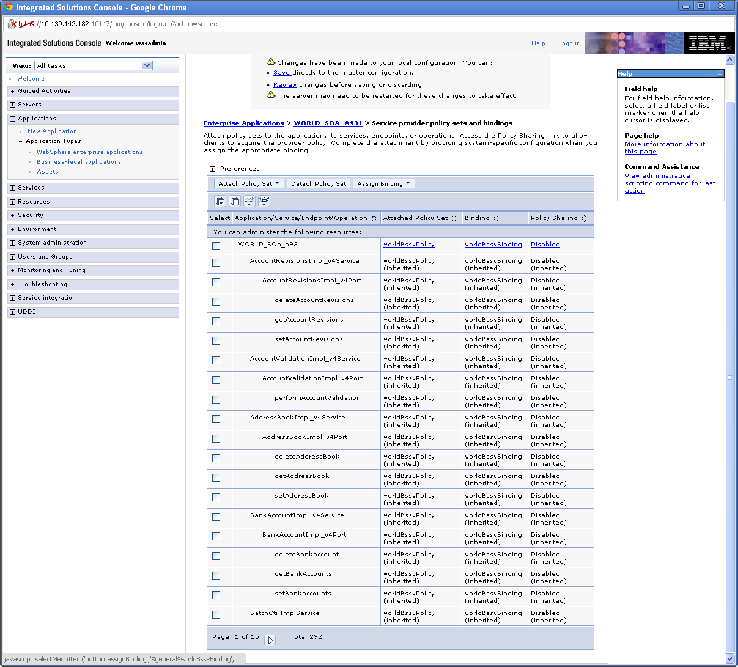The width and height of the screenshot is (738, 667).
Task: Open WebSphere enterprise applications
Action: (90, 152)
